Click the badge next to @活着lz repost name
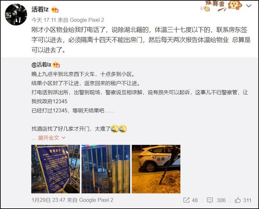The width and height of the screenshot is (259, 209). point(56,65)
